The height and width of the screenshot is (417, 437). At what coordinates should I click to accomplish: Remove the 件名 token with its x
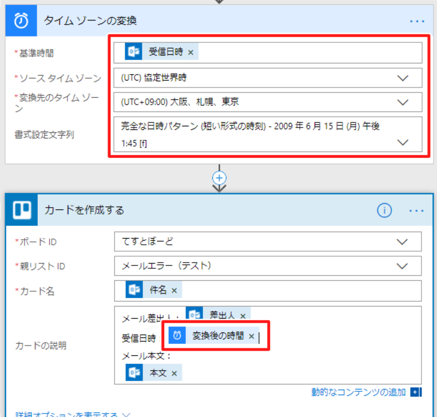pos(174,291)
